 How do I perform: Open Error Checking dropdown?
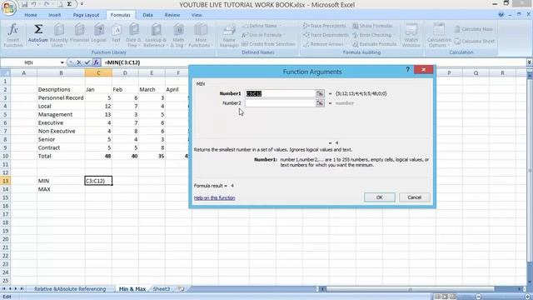(x=374, y=35)
